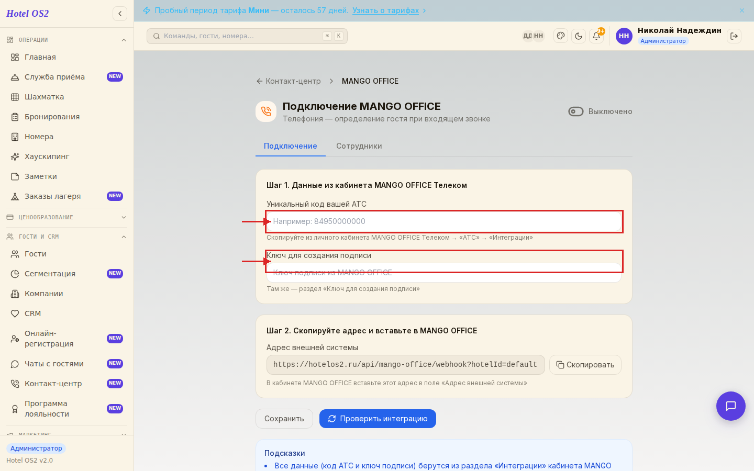Open the floating chat button
The width and height of the screenshot is (754, 471).
pyautogui.click(x=731, y=406)
